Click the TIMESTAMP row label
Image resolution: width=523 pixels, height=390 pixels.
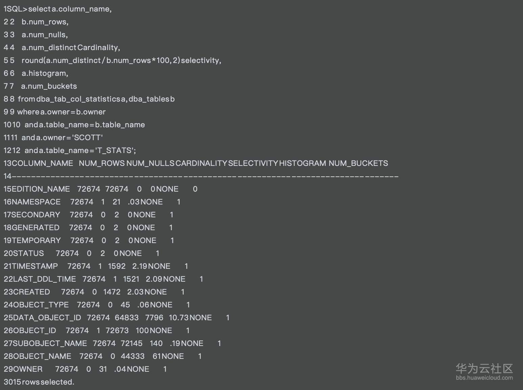coord(35,266)
